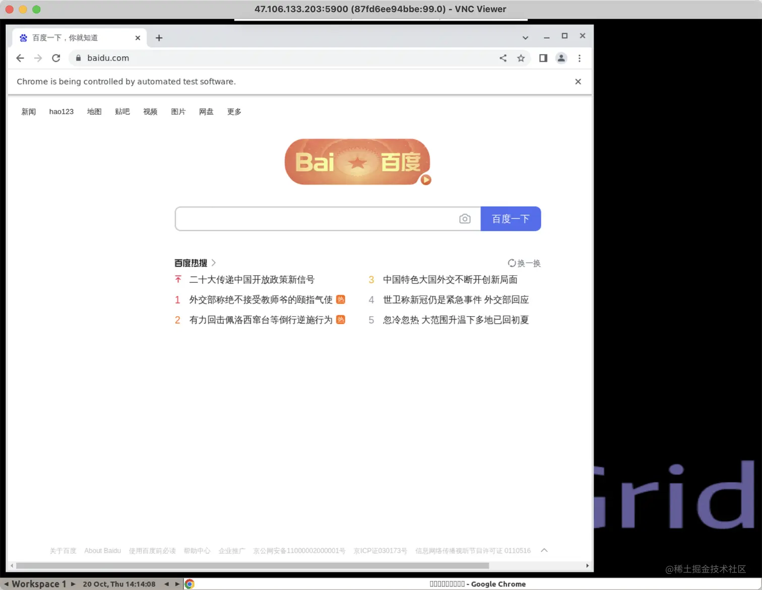Screen dimensions: 762x590
Task: Close the 百度一下 tab
Action: tap(138, 38)
